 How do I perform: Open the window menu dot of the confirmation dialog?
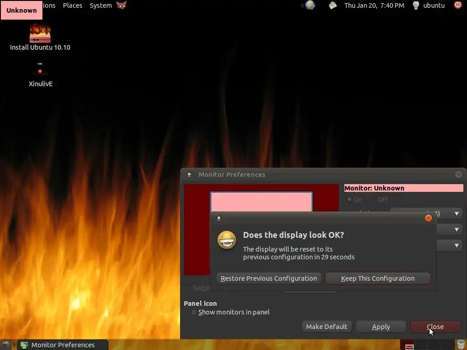click(x=219, y=218)
